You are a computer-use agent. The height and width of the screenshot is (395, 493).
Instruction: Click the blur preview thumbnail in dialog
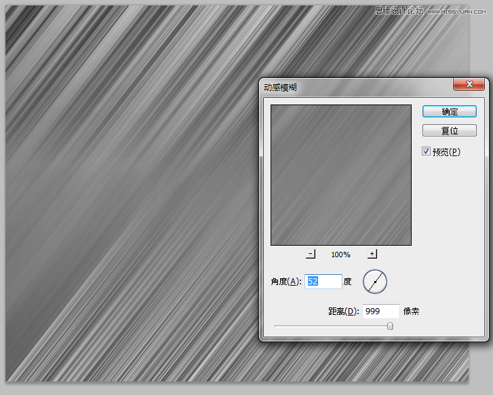coord(341,175)
